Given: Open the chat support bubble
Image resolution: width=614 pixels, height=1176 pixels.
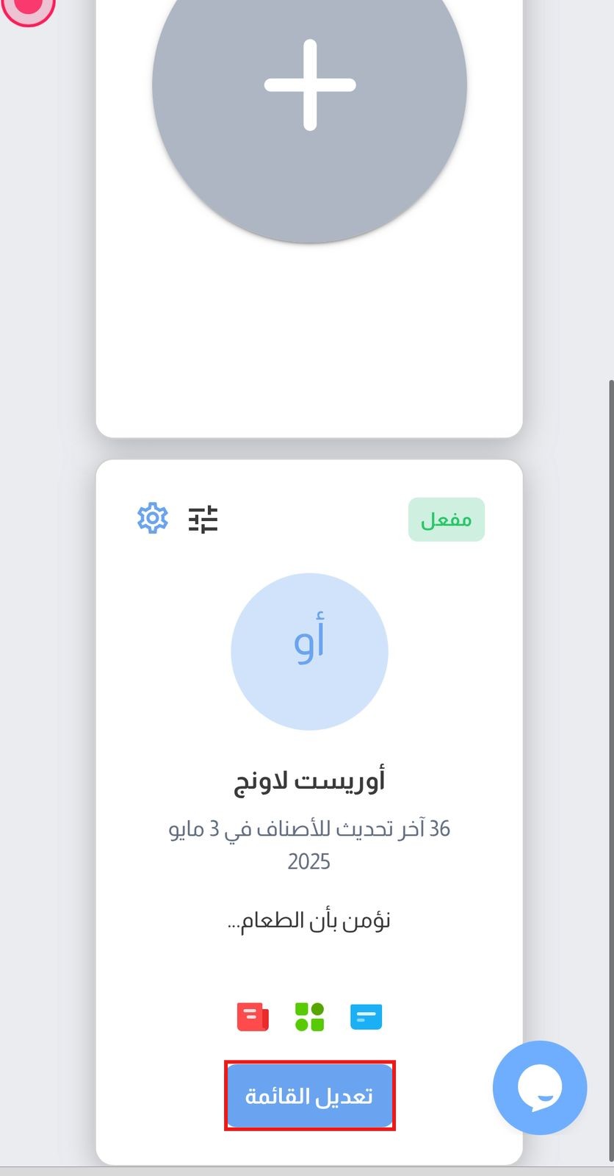Looking at the screenshot, I should coord(540,1087).
